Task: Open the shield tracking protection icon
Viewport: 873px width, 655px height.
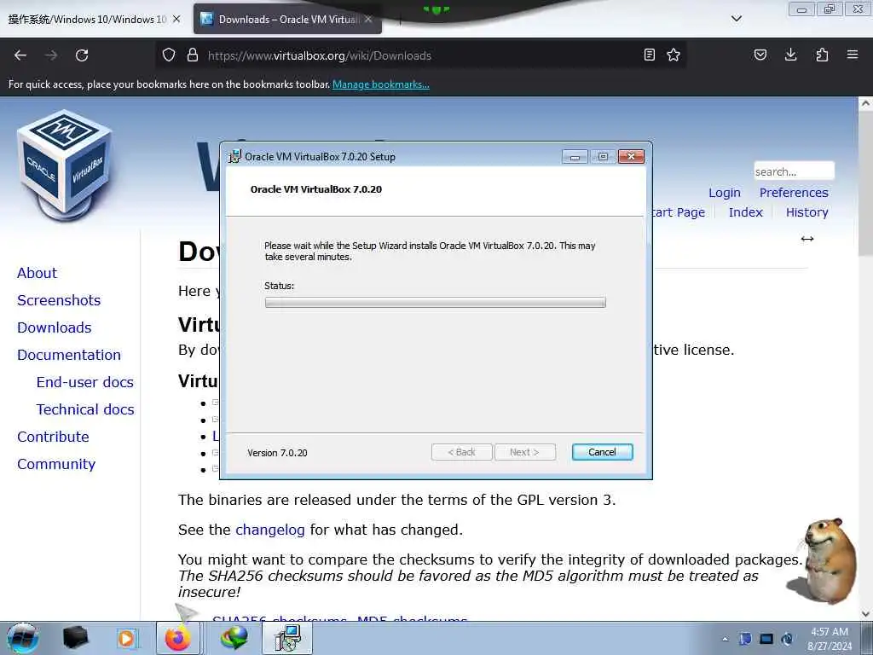Action: coord(169,55)
